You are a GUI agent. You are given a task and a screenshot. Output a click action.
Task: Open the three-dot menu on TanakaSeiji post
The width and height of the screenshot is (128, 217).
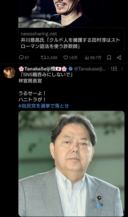point(122,69)
